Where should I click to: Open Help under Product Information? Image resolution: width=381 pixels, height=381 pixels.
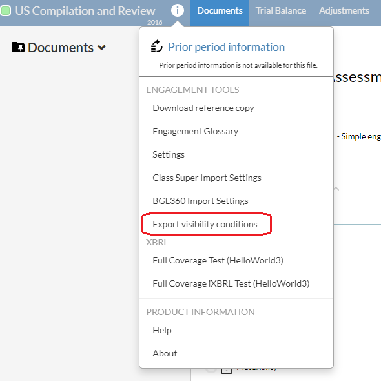(x=162, y=331)
